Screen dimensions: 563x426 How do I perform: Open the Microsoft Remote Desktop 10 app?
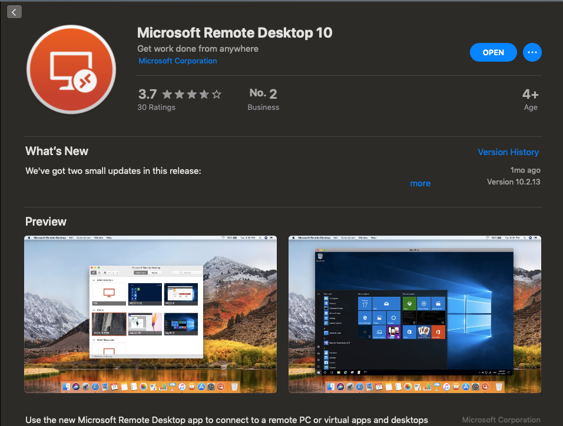(x=493, y=52)
